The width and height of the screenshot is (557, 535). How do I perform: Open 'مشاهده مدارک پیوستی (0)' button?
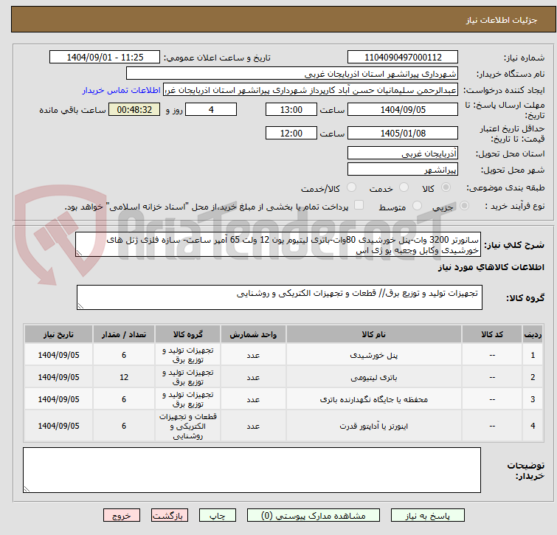pyautogui.click(x=314, y=516)
